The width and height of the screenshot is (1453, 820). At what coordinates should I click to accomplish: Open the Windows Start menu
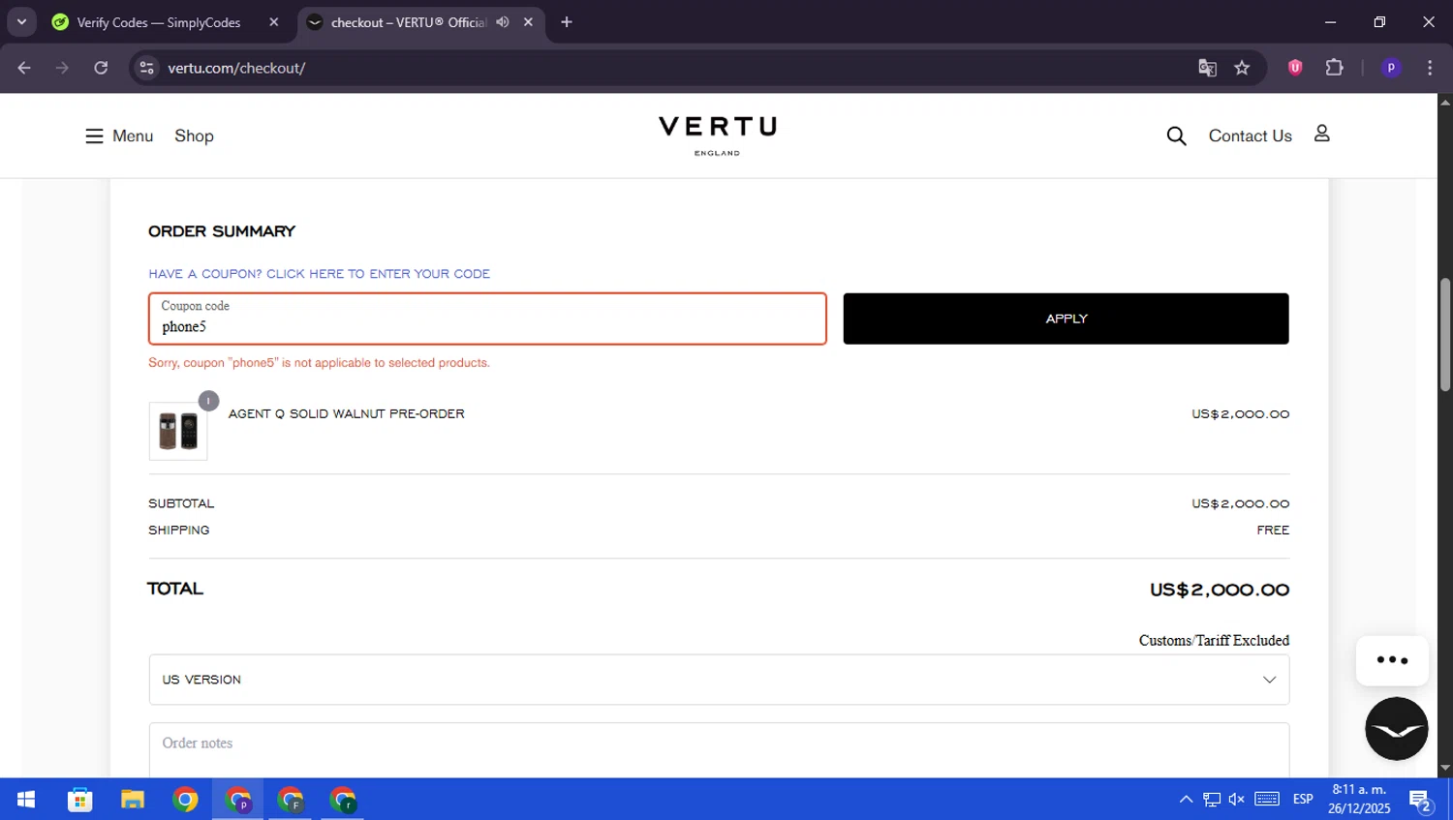[26, 800]
